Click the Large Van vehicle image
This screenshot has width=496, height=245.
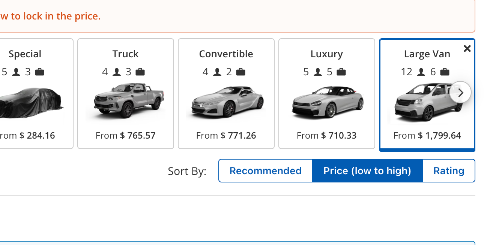click(424, 103)
